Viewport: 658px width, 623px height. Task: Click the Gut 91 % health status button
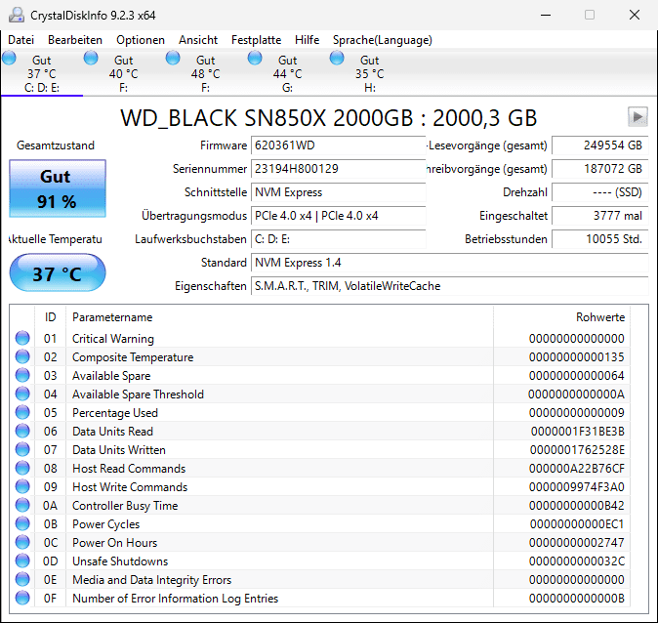[58, 188]
